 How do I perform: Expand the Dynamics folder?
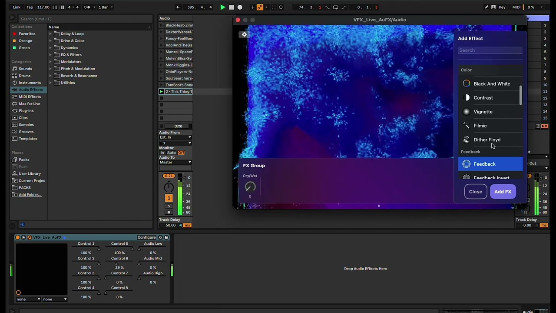click(x=50, y=47)
